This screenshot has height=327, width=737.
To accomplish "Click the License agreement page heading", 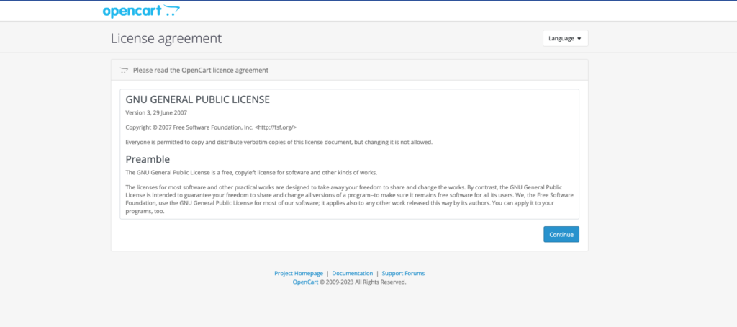I will coord(166,39).
